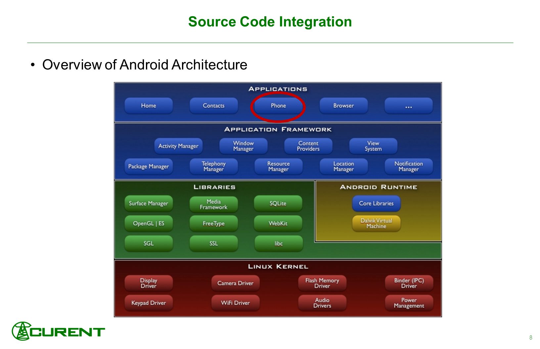Select the Power Management block
Image resolution: width=540 pixels, height=349 pixels.
point(409,303)
